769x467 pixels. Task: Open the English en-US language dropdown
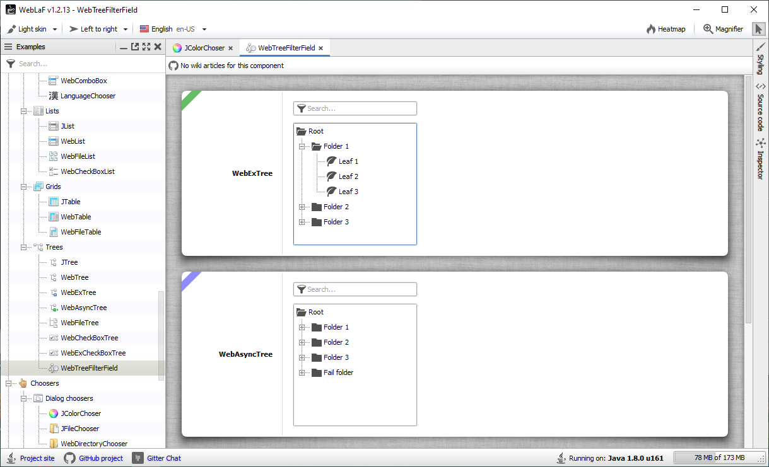click(173, 29)
